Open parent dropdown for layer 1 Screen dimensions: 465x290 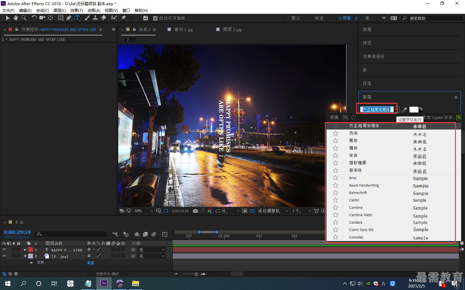[x=152, y=250]
